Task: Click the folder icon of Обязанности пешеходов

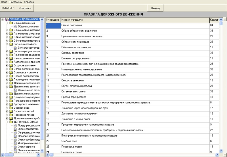Action: 11,37
